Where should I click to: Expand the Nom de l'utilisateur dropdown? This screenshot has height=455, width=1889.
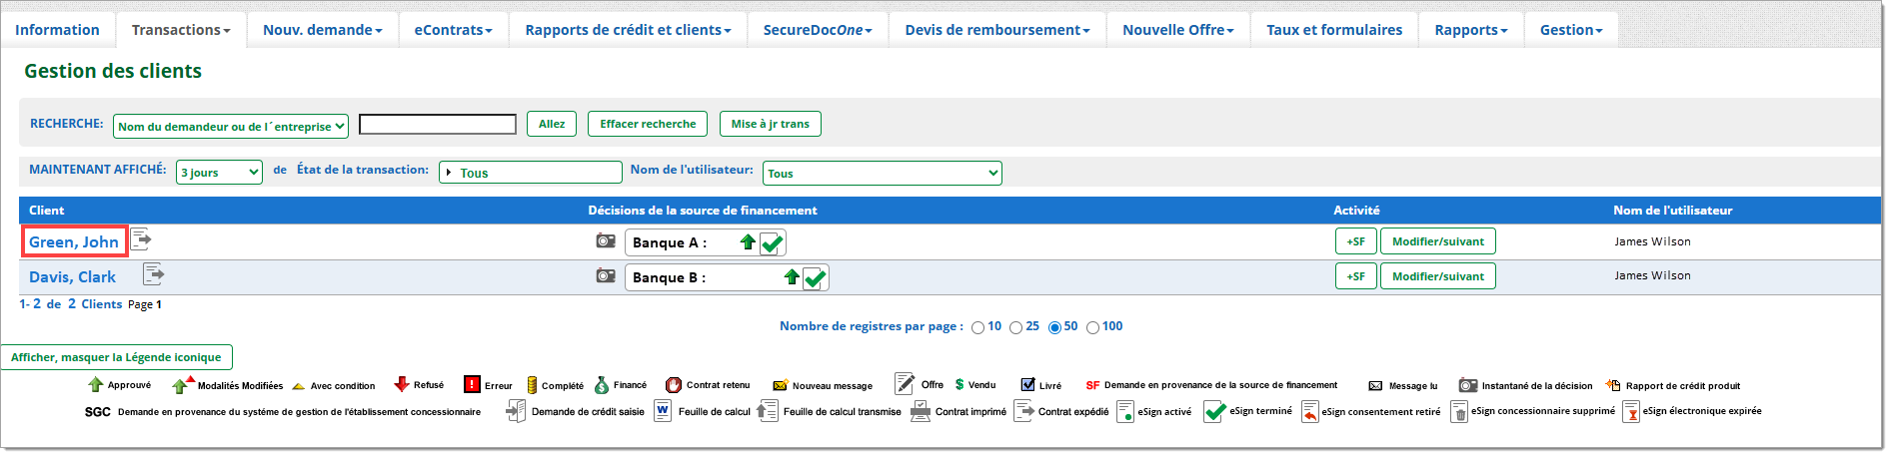[x=882, y=174]
